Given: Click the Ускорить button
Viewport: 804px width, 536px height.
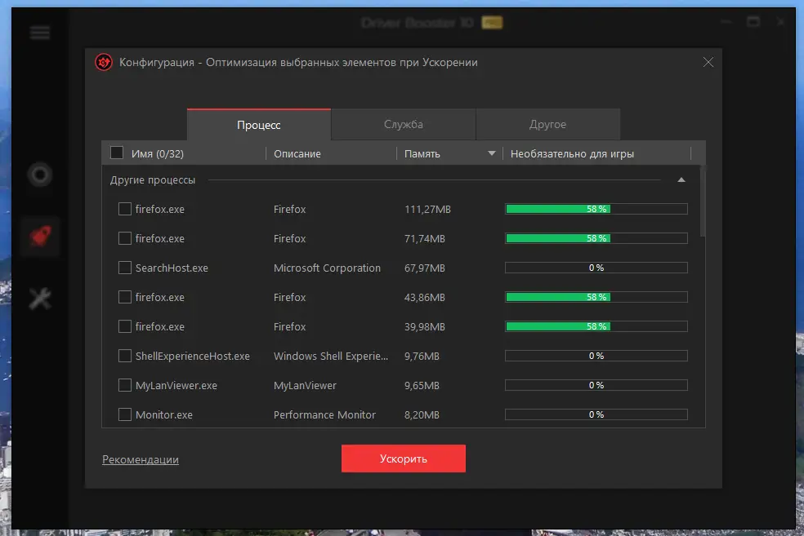Looking at the screenshot, I should pos(404,458).
